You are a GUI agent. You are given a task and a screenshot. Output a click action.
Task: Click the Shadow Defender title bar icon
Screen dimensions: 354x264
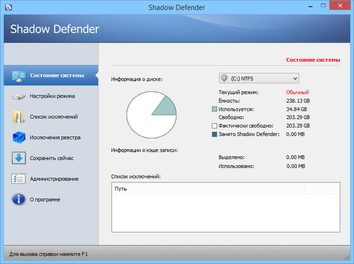[x=8, y=8]
